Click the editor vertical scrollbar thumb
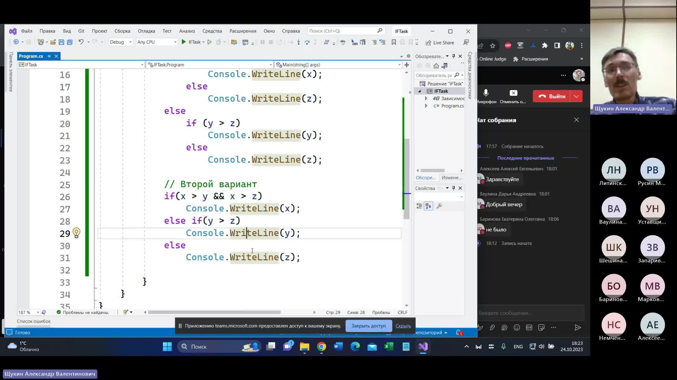This screenshot has width=677, height=380. pos(407,179)
